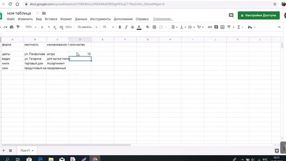286x161 pixels.
Task: Open fill color picker
Action: coord(147,27)
